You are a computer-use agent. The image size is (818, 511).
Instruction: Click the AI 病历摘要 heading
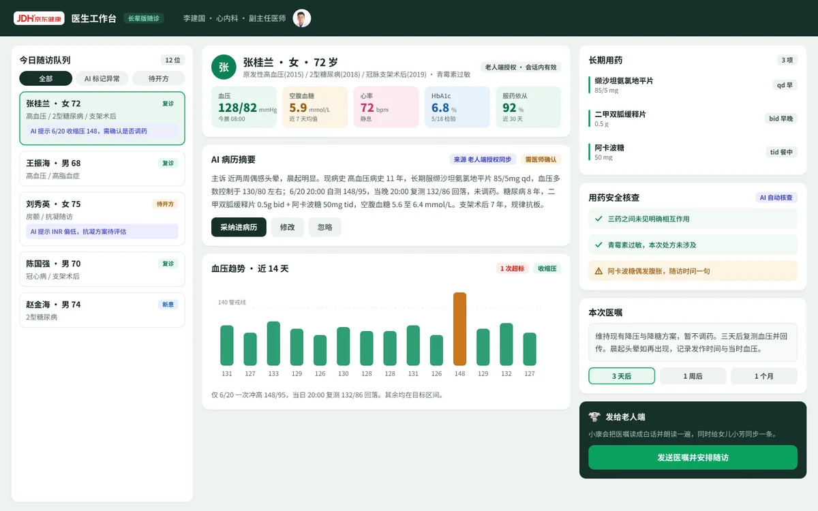[233, 159]
